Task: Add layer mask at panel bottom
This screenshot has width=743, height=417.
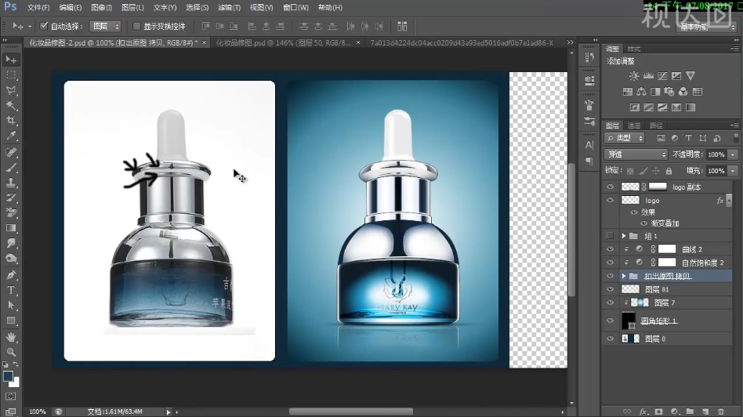Action: tap(658, 412)
